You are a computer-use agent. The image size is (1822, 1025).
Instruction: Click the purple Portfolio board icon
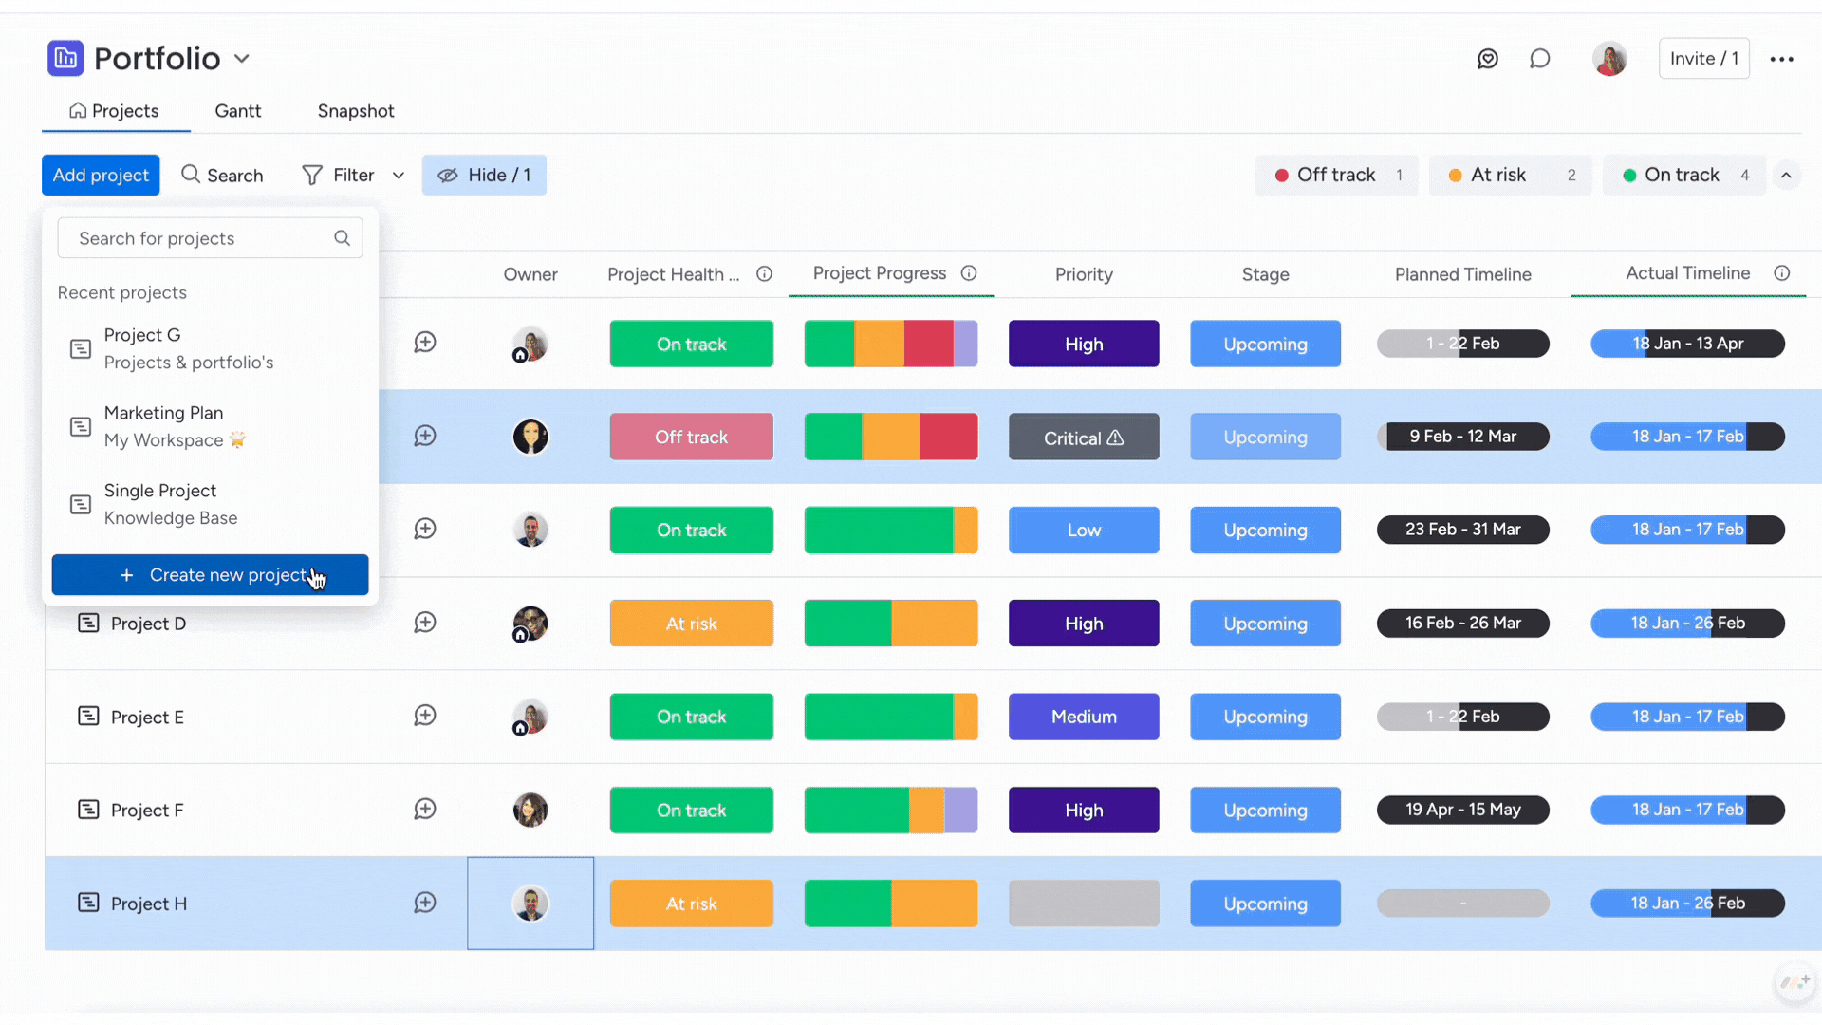tap(65, 58)
